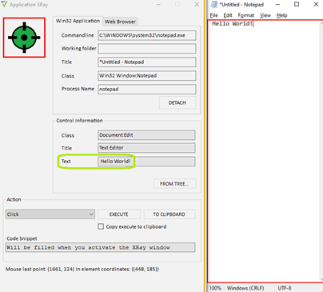Close the Notepad window
Viewport: 323px width, 292px height.
pyautogui.click(x=316, y=4)
